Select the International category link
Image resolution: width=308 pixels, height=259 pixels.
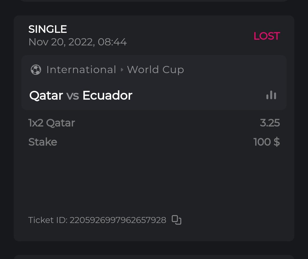tap(81, 70)
